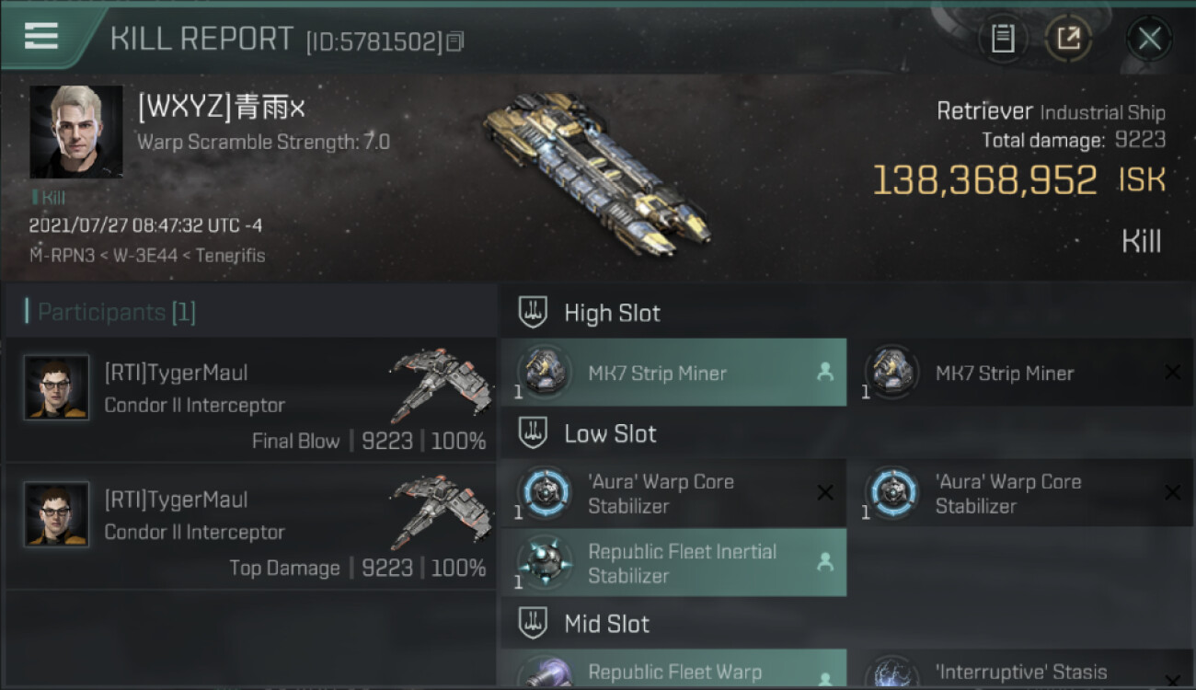1196x690 pixels.
Task: Open Top Damage TygerMaul participant entry
Action: [250, 527]
